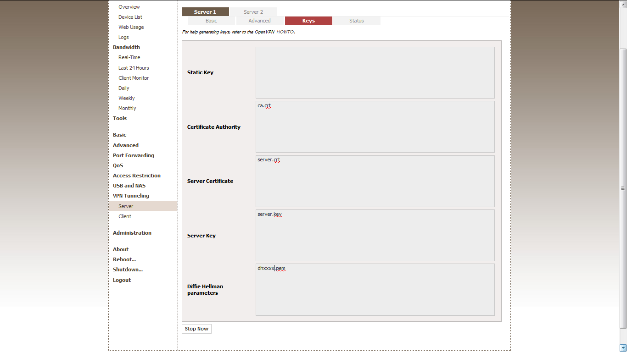This screenshot has width=627, height=352.
Task: Expand the Tools menu section
Action: [120, 118]
